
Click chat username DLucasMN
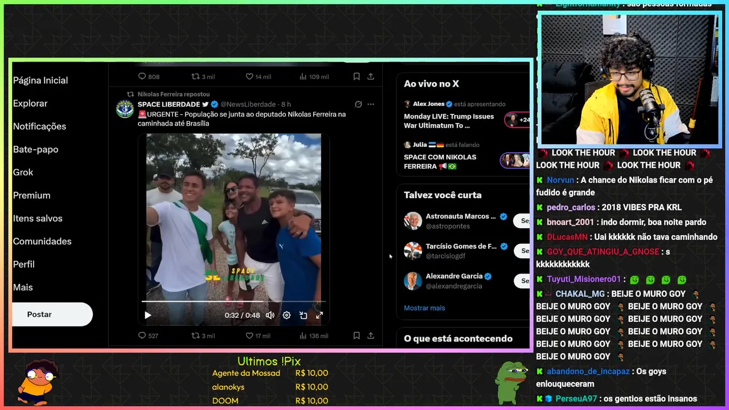pos(567,237)
